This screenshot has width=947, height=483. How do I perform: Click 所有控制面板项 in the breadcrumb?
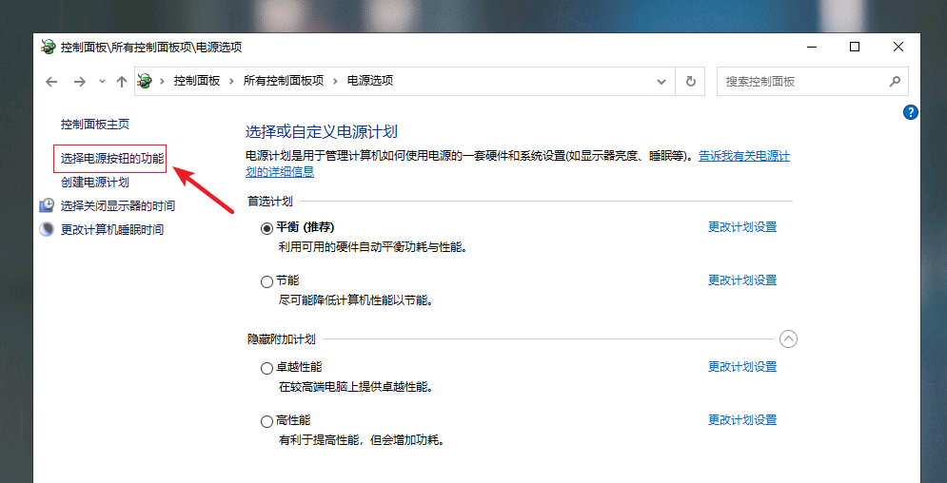[284, 81]
